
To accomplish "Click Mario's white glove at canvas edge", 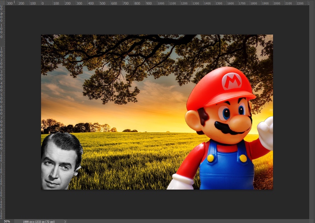I will pyautogui.click(x=265, y=133).
